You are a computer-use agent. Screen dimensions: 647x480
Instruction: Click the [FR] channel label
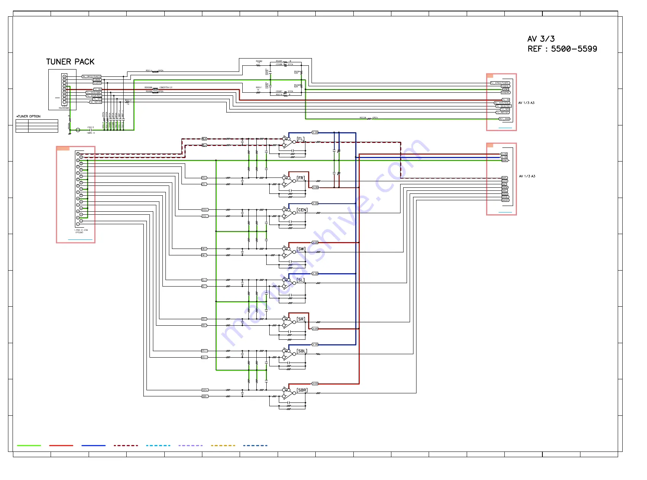(301, 178)
